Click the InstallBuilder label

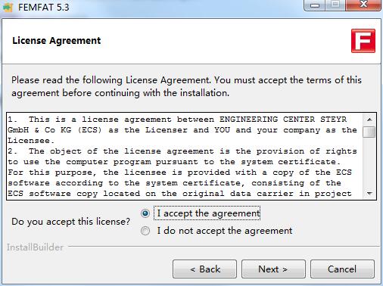pyautogui.click(x=35, y=247)
